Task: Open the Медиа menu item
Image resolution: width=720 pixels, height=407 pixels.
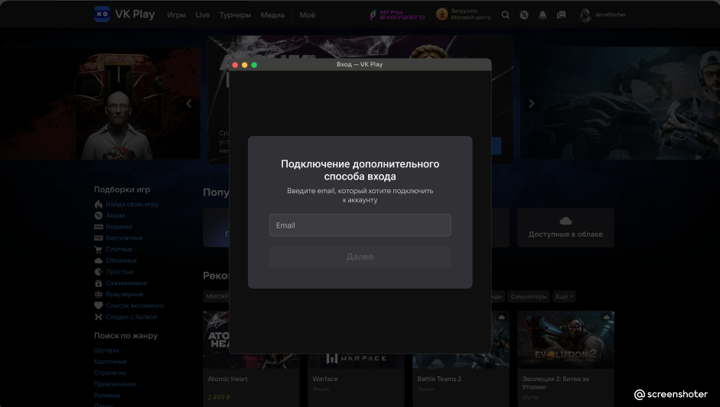Action: click(x=272, y=15)
